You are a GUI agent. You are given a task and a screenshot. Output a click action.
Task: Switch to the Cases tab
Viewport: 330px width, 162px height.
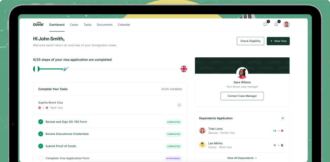pos(74,25)
